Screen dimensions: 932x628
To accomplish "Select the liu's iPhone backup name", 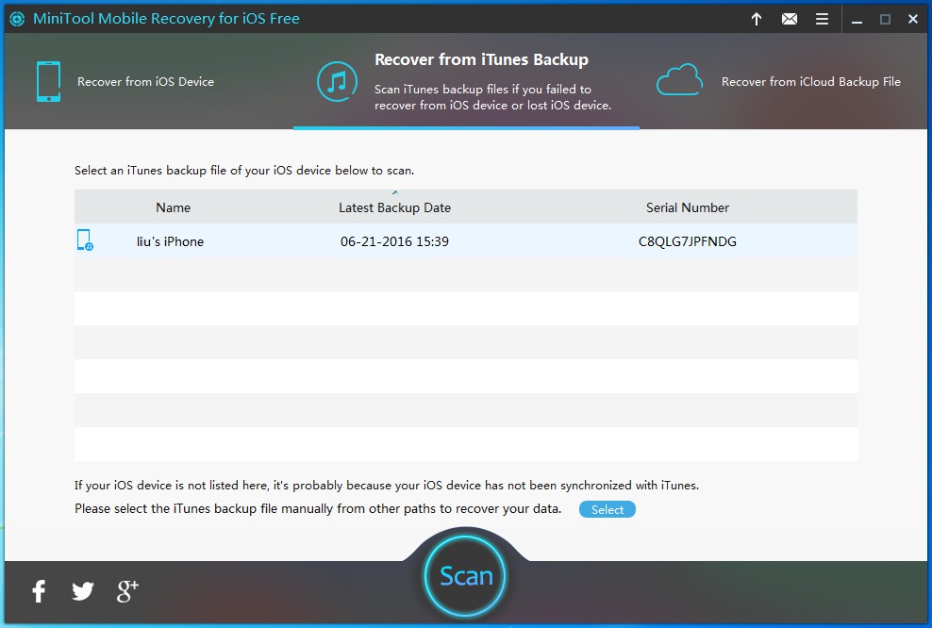I will coord(170,241).
